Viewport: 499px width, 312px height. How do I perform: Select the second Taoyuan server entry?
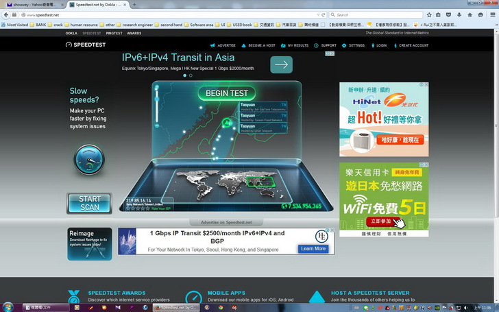click(263, 117)
